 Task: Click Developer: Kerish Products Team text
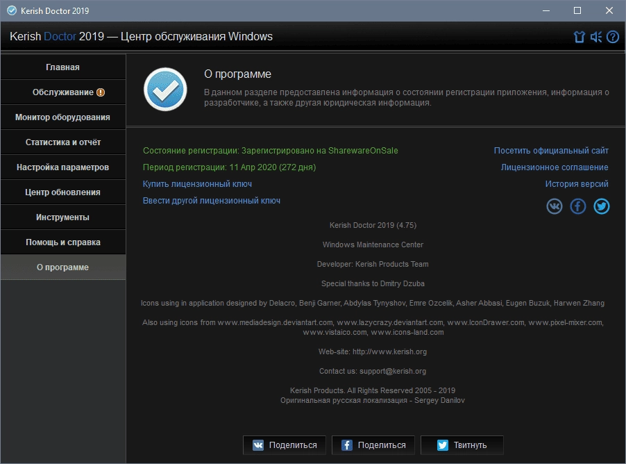[373, 264]
